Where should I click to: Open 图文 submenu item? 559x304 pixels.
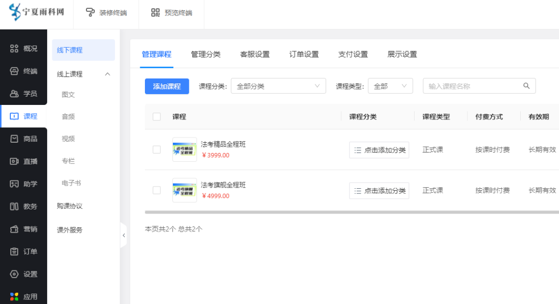68,95
